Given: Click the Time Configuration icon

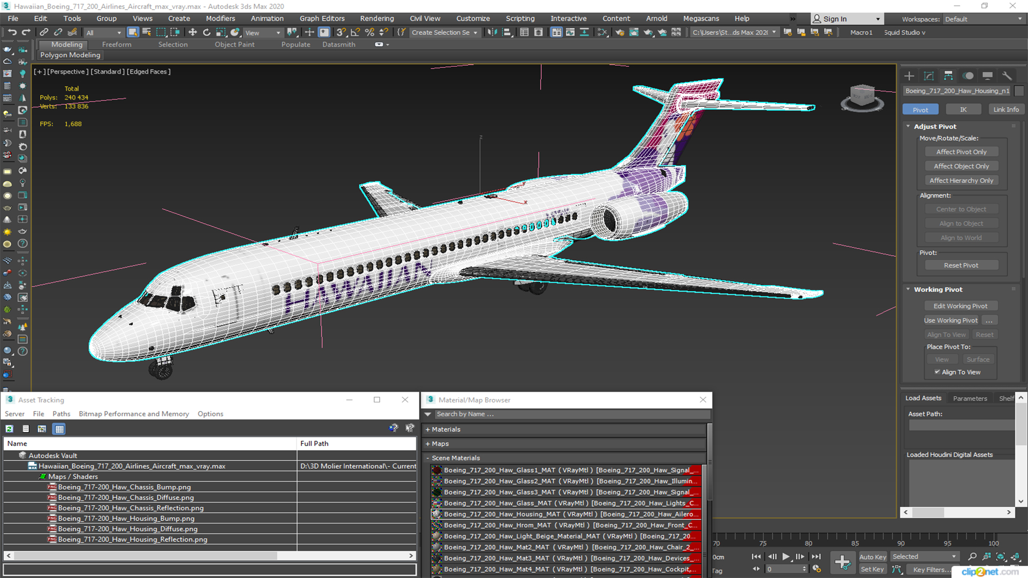Looking at the screenshot, I should click(817, 569).
